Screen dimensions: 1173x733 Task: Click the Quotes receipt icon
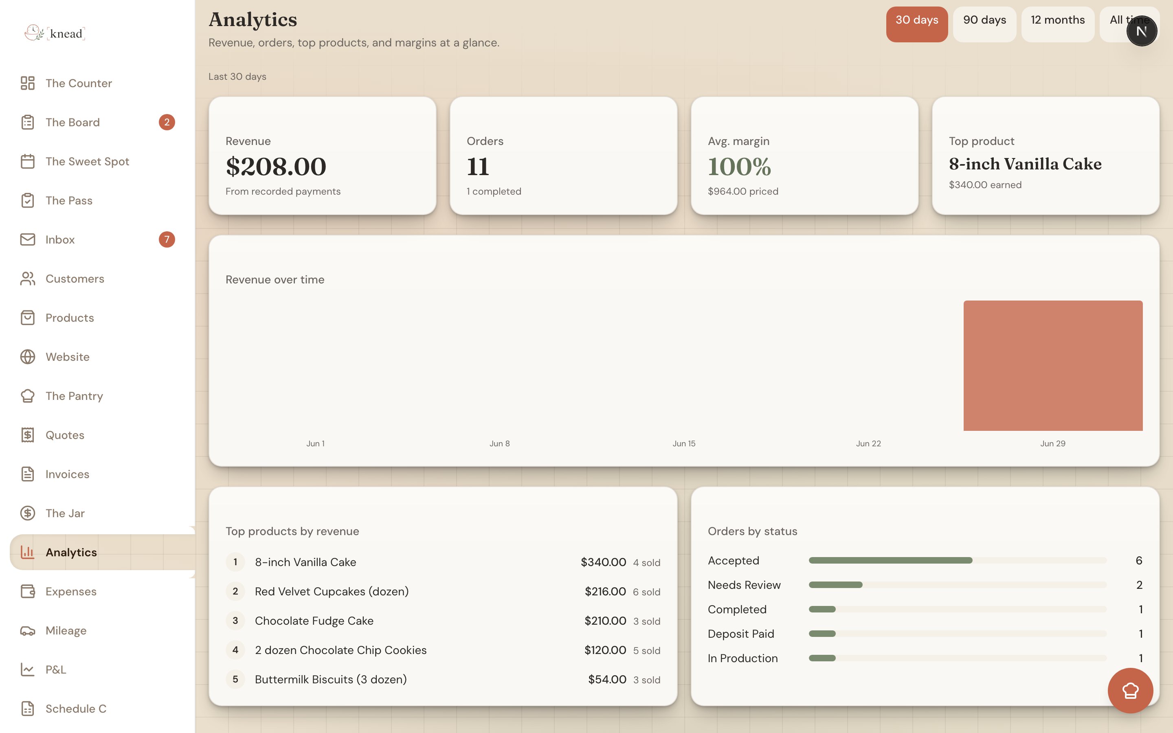pos(28,435)
